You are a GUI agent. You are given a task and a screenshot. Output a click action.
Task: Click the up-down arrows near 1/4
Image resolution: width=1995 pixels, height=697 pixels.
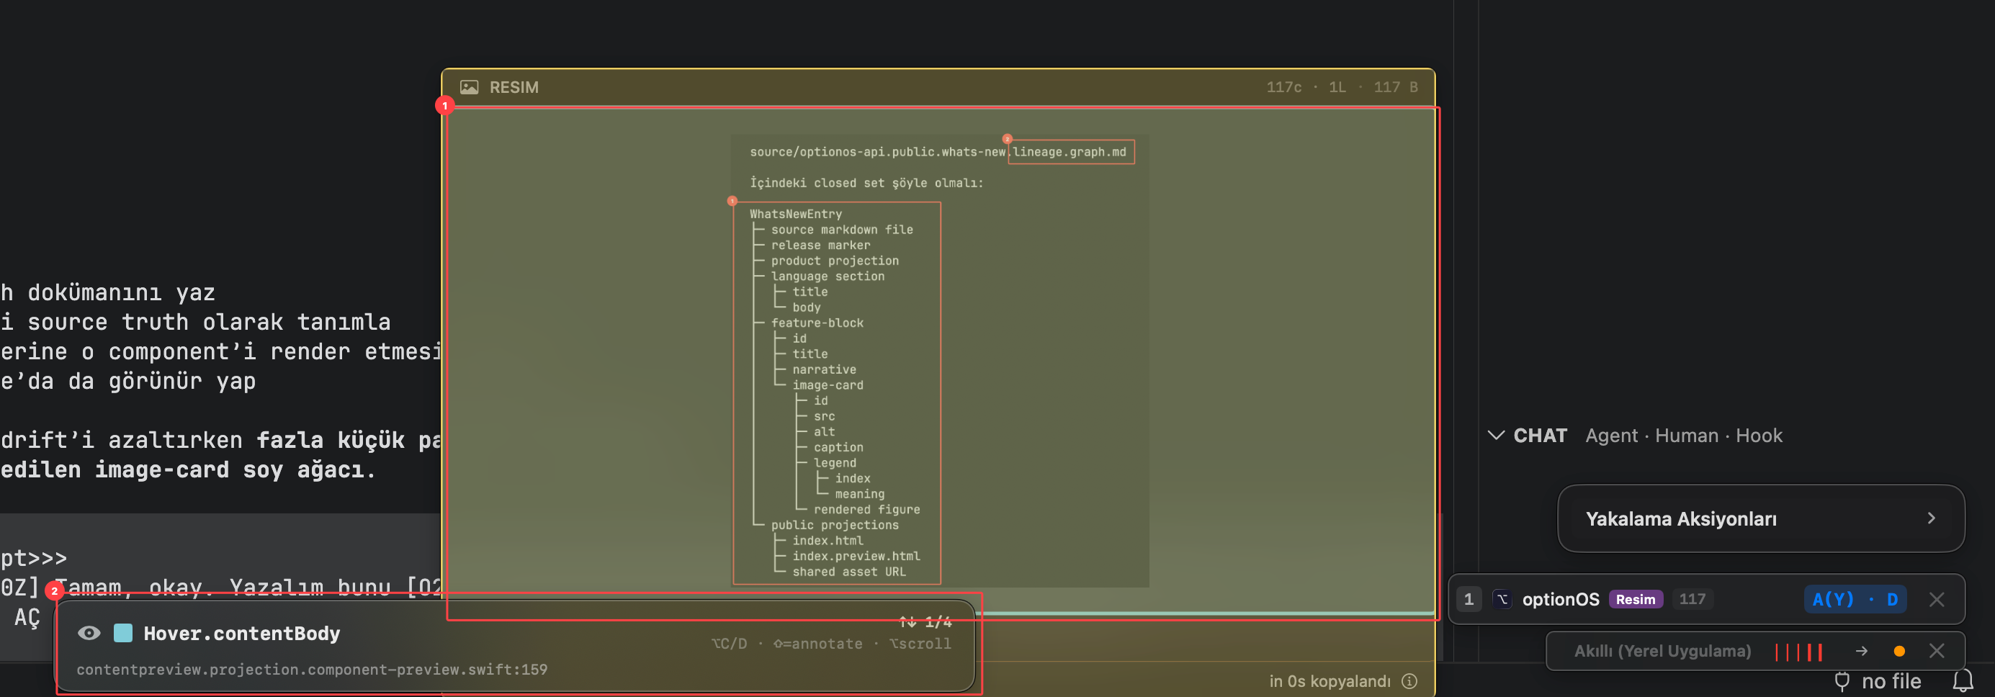[907, 621]
